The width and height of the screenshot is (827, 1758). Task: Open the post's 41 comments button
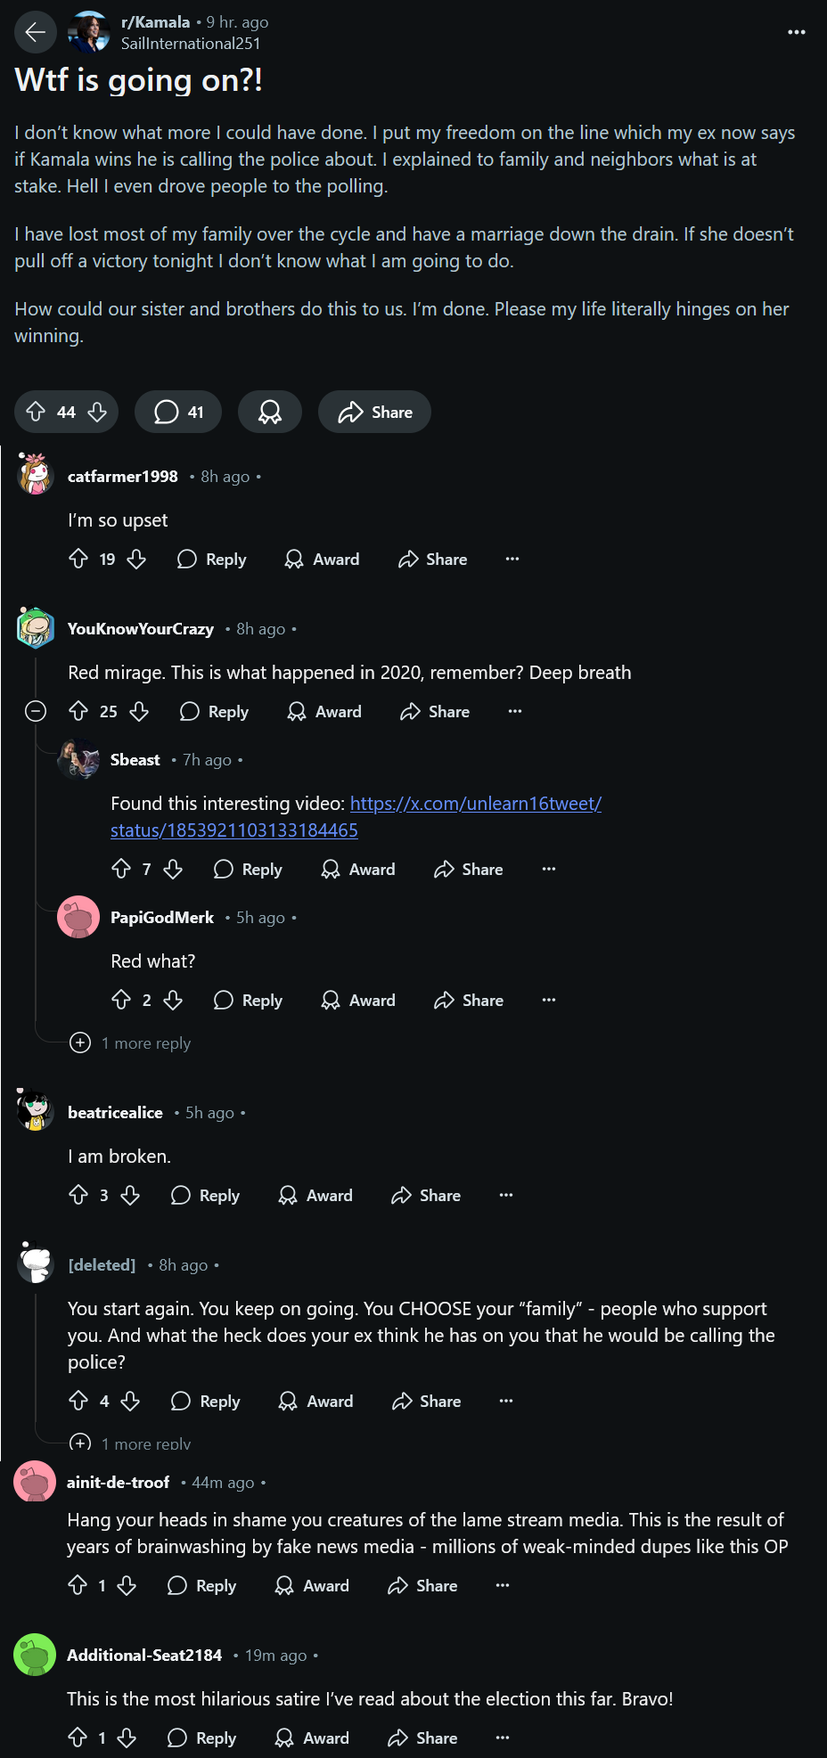coord(178,412)
